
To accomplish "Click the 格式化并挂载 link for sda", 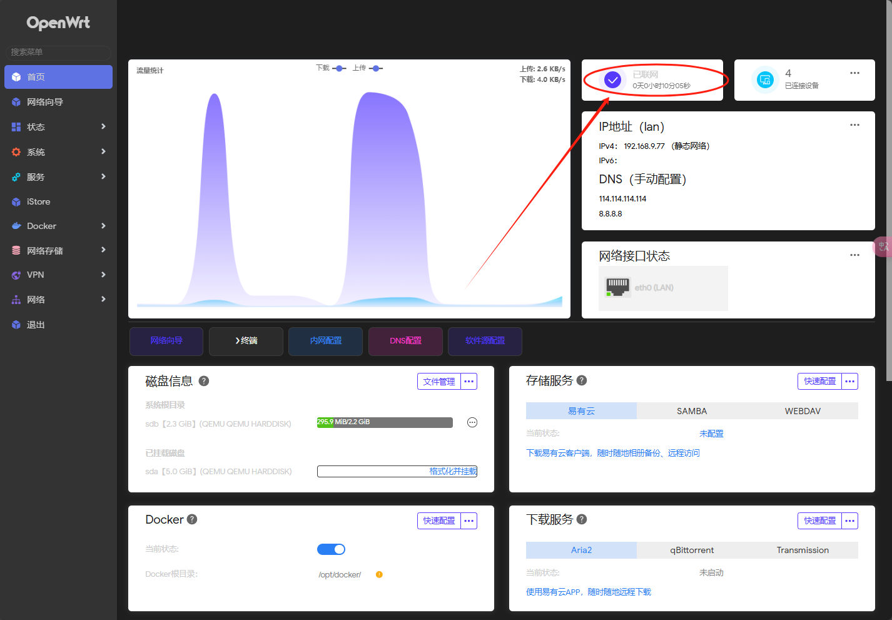I will (x=453, y=471).
